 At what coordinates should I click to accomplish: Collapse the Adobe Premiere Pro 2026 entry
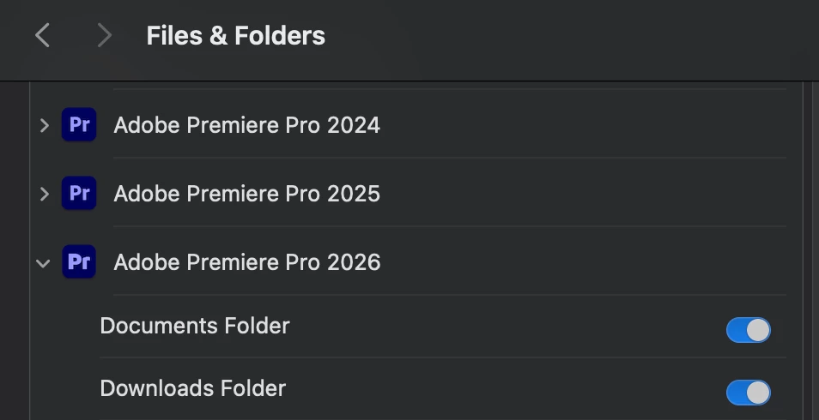pos(43,263)
